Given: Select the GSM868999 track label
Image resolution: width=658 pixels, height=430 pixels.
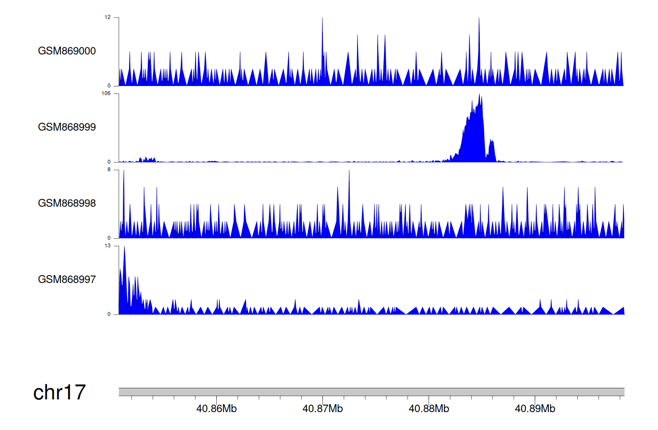Looking at the screenshot, I should pos(67,127).
